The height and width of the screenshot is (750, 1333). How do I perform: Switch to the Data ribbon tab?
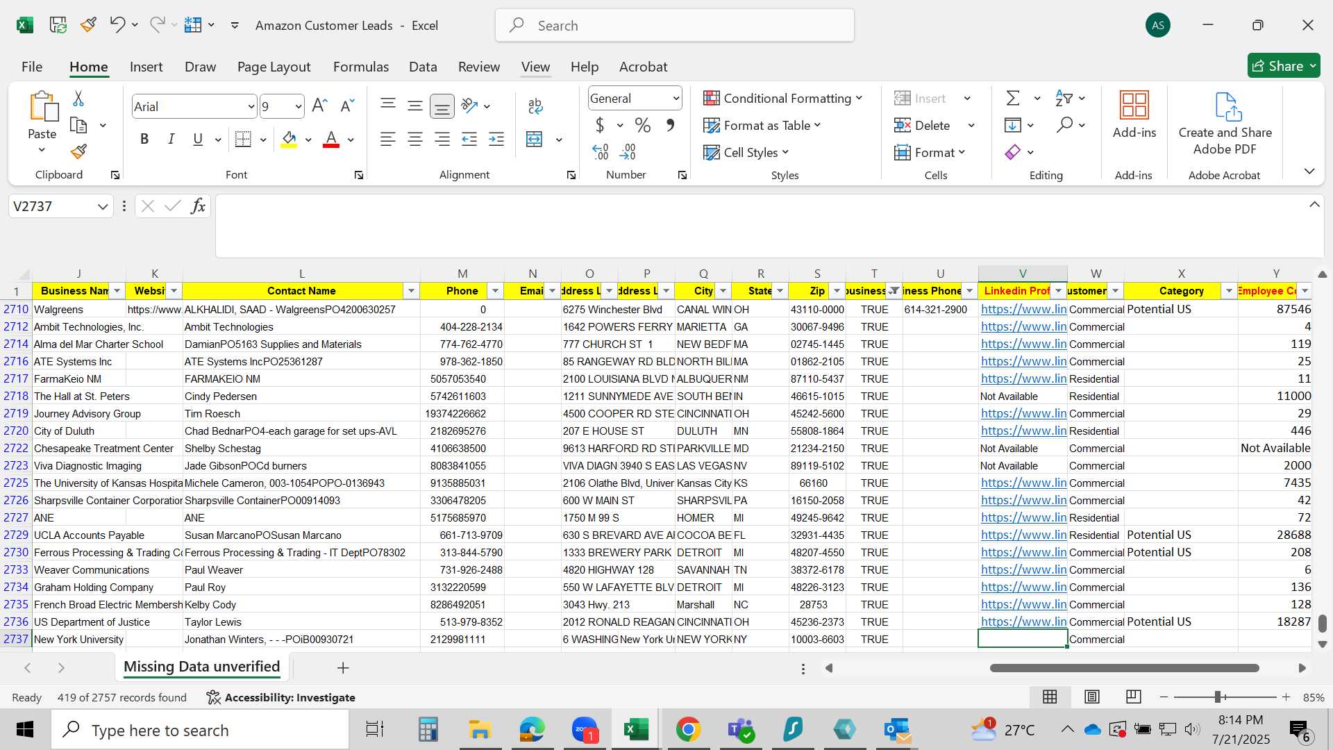pos(423,67)
